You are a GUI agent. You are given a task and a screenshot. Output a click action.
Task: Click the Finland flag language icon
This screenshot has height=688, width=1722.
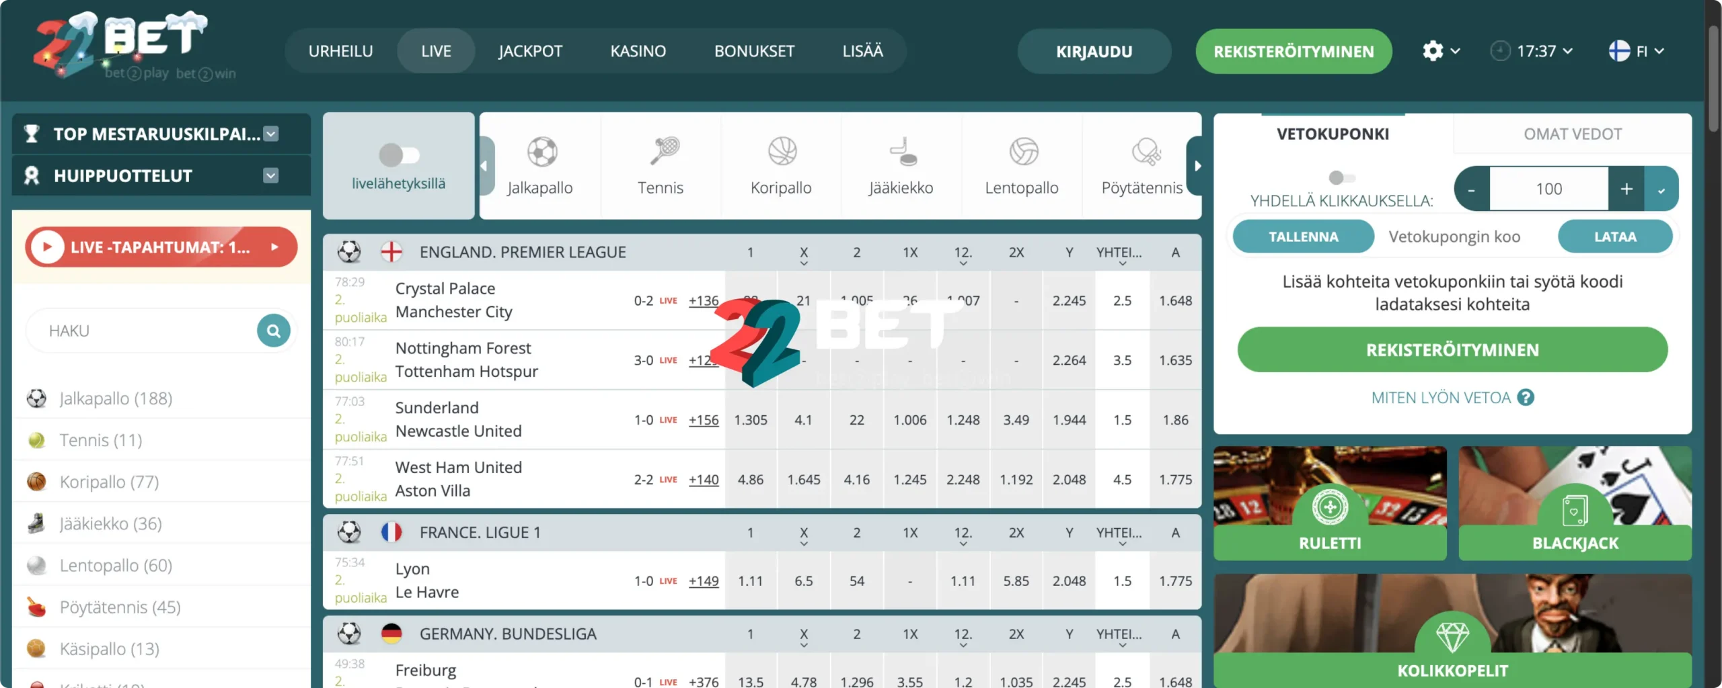click(x=1619, y=51)
